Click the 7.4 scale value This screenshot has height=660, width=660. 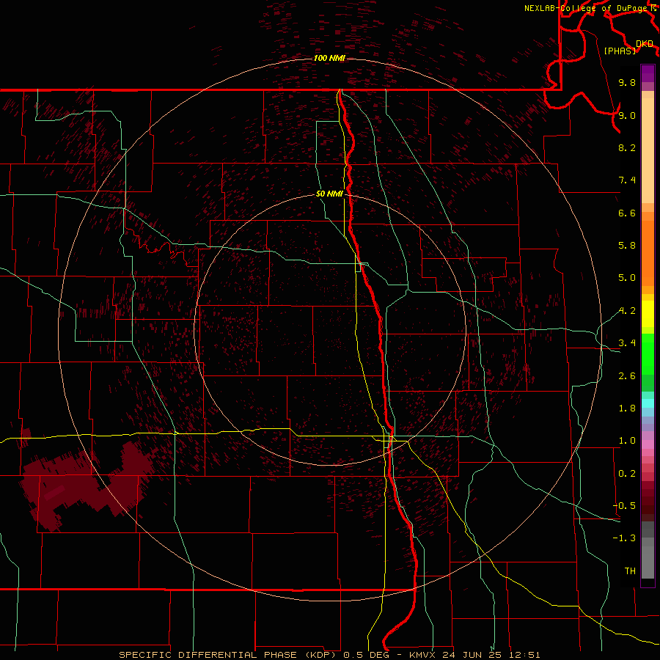(627, 180)
